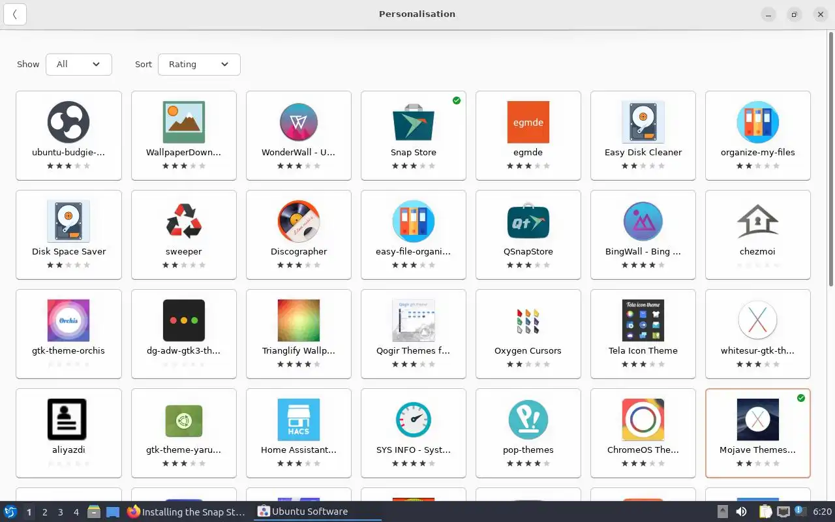Click the SYS INFO gauge icon
The width and height of the screenshot is (835, 522).
pyautogui.click(x=414, y=420)
